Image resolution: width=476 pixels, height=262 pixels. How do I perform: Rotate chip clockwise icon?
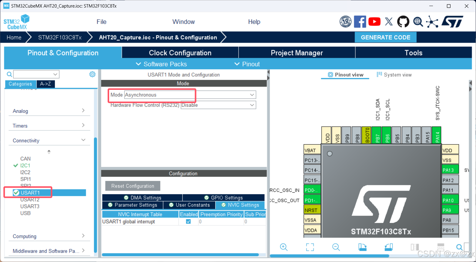tap(362, 247)
